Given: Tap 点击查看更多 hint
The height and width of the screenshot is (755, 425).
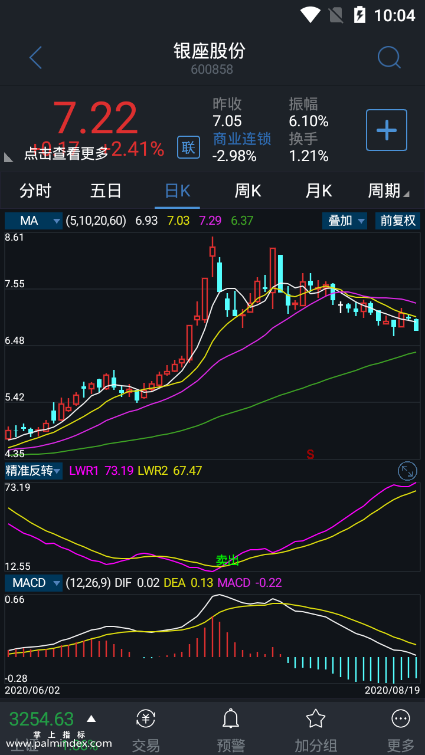Looking at the screenshot, I should (66, 153).
